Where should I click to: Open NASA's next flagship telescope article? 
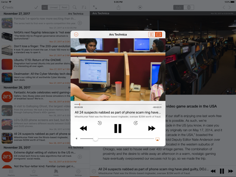click(x=35, y=37)
